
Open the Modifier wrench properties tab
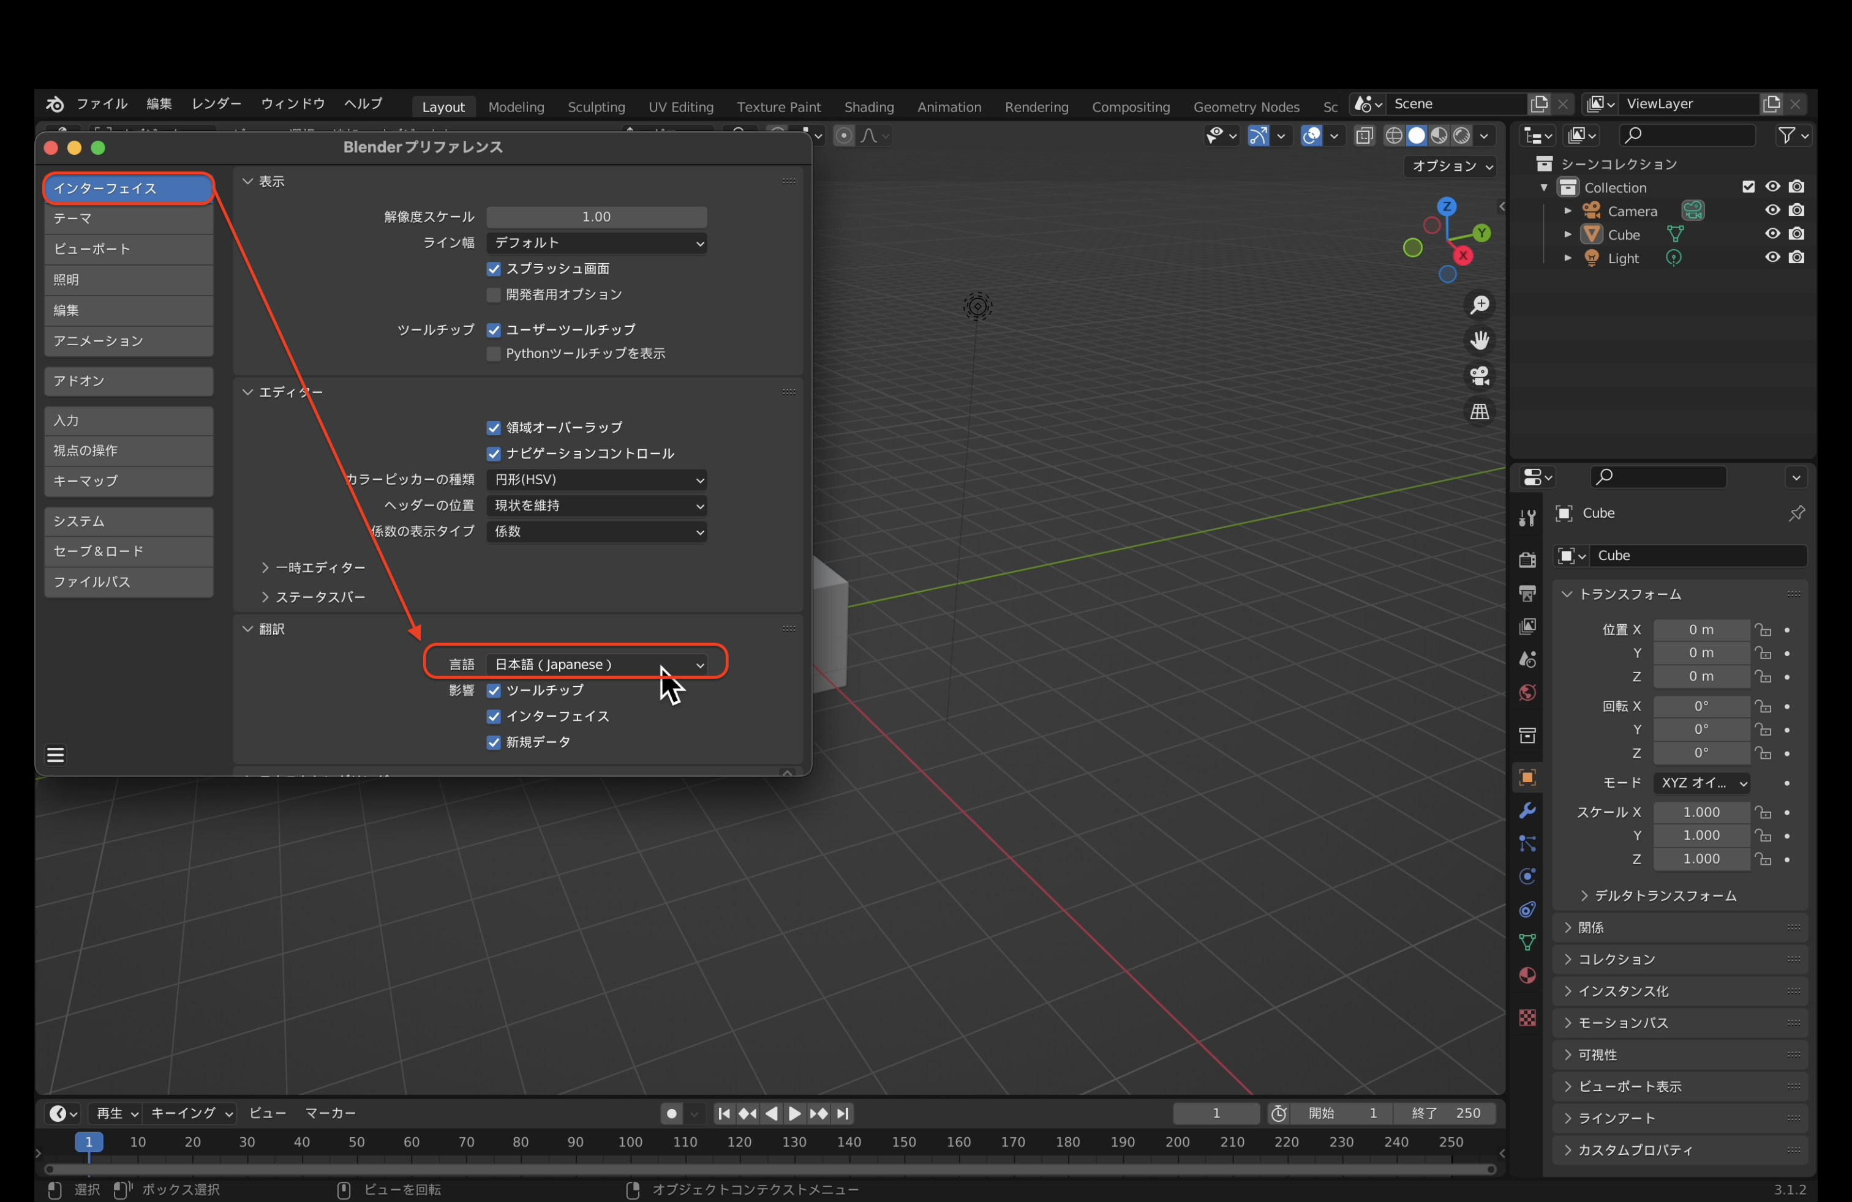[1527, 810]
